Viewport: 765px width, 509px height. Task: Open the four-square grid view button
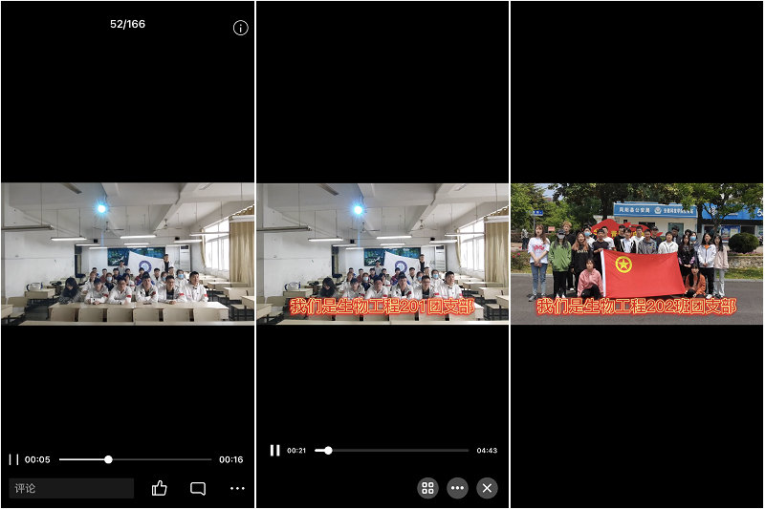coord(427,488)
